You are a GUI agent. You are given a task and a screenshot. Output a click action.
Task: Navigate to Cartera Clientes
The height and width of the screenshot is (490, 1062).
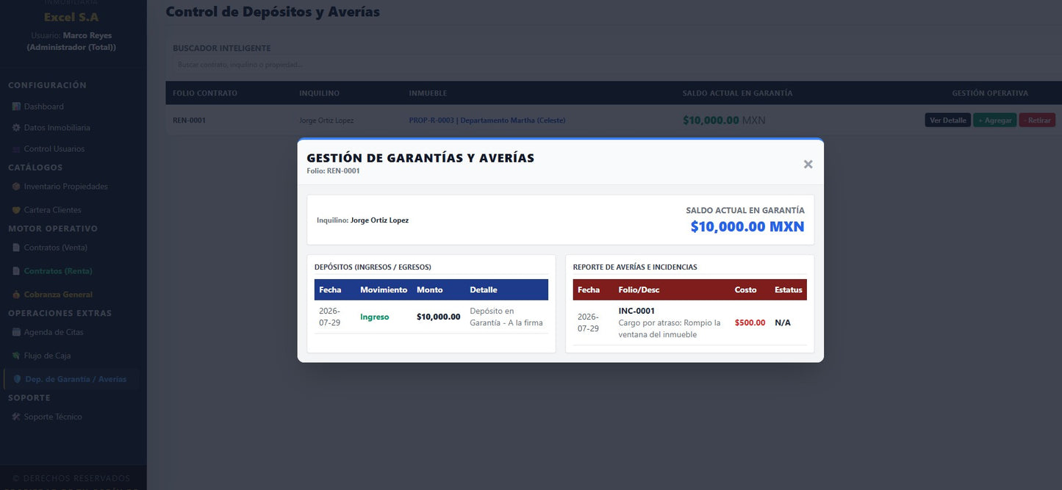53,210
